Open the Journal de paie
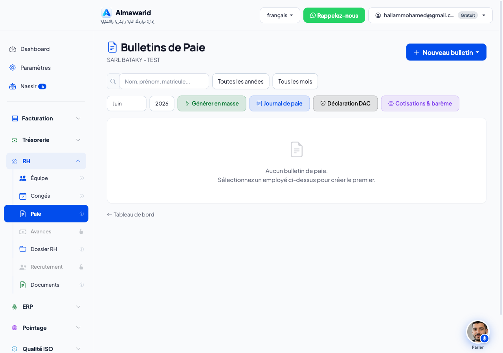This screenshot has height=353, width=503. [279, 104]
